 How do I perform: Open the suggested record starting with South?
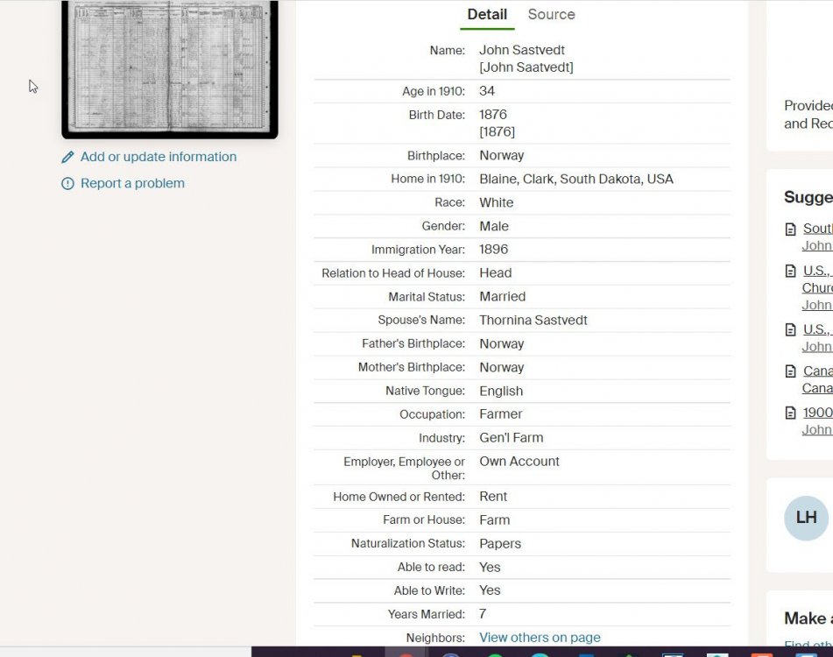click(817, 229)
